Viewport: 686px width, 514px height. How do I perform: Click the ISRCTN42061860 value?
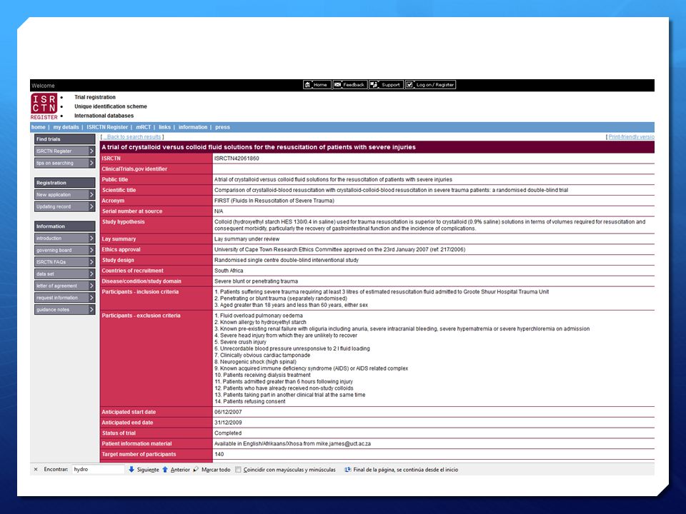[x=237, y=158]
